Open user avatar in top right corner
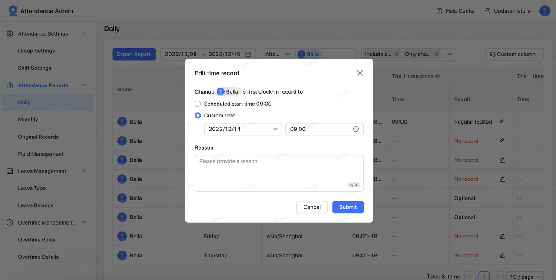The width and height of the screenshot is (556, 280). 545,11
